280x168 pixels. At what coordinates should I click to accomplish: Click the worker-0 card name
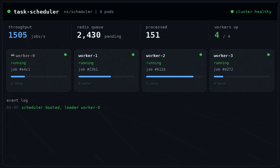(x=25, y=56)
